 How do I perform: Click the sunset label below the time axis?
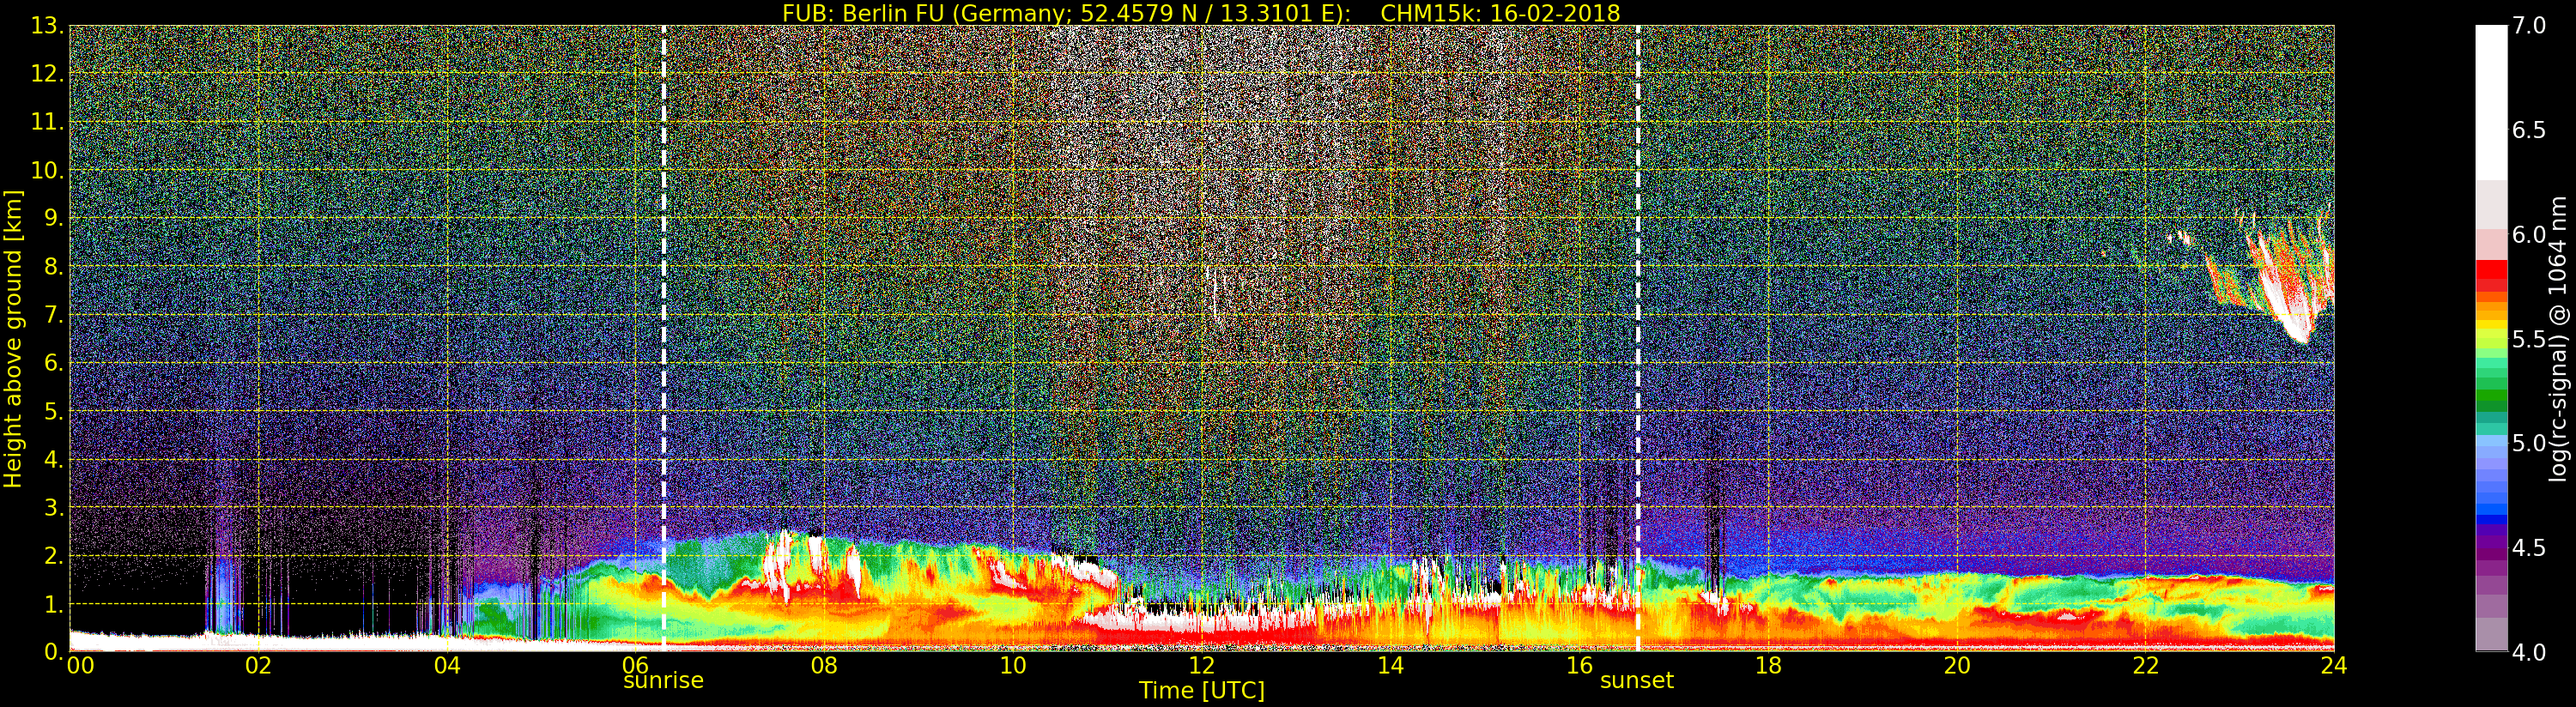coord(1636,681)
